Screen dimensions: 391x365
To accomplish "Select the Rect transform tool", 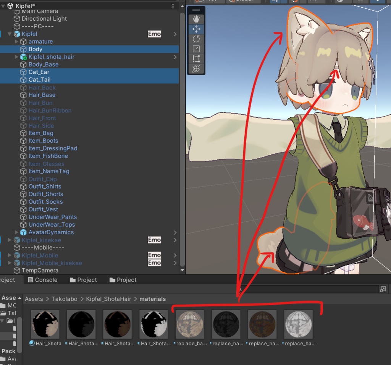I will coord(196,59).
